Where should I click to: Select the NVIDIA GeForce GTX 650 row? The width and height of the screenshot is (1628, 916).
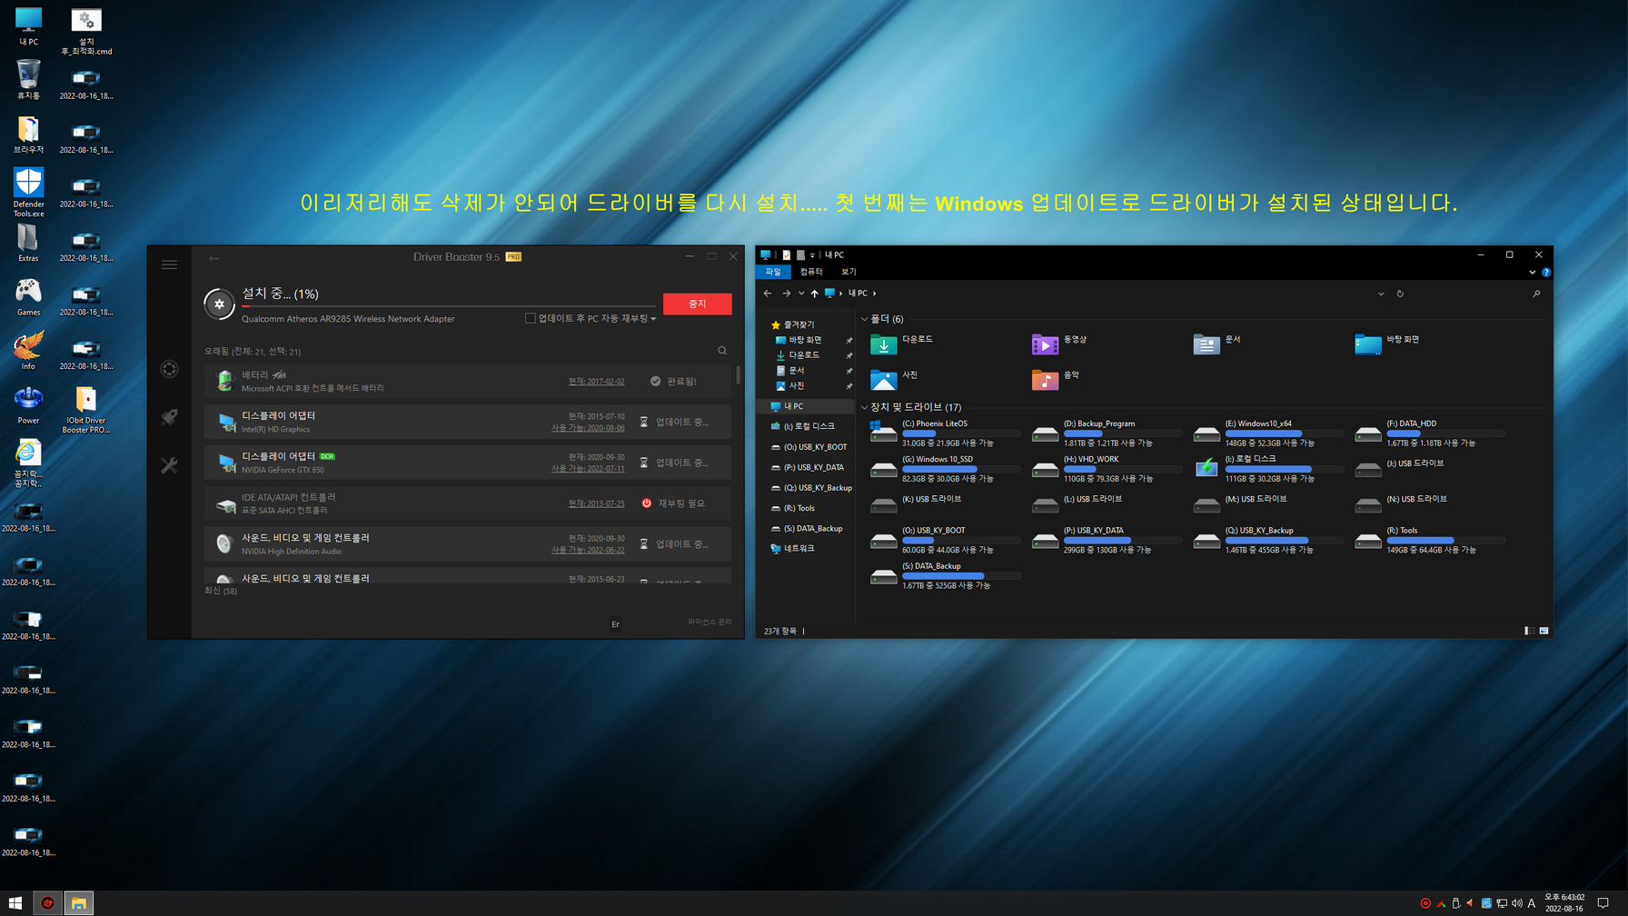[468, 463]
